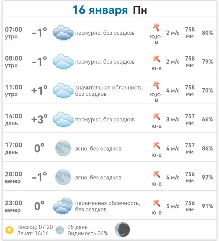This screenshot has height=241, width=219.
Task: Click the 16 января date heading
Action: click(100, 10)
